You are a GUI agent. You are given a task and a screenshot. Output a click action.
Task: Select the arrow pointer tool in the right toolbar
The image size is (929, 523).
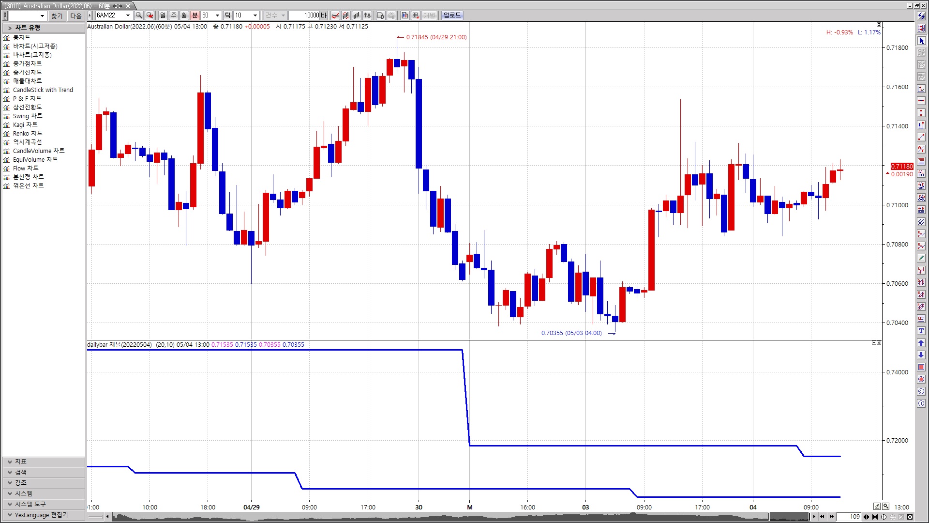921,41
